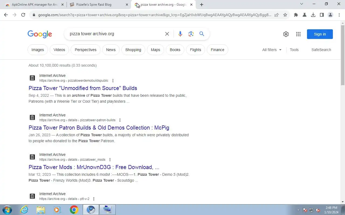This screenshot has width=345, height=215.
Task: Open the Tools search options
Action: tap(294, 50)
